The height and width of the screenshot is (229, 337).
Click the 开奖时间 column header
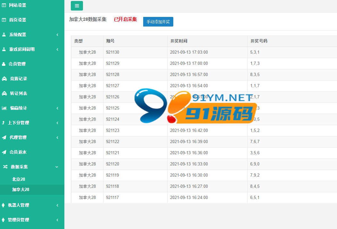click(179, 41)
